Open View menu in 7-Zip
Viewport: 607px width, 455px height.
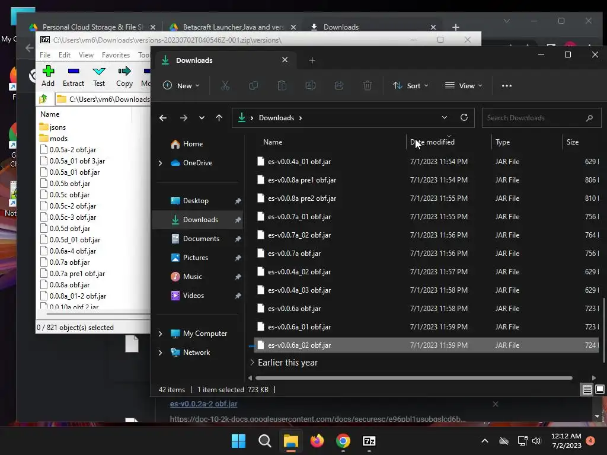pos(86,55)
